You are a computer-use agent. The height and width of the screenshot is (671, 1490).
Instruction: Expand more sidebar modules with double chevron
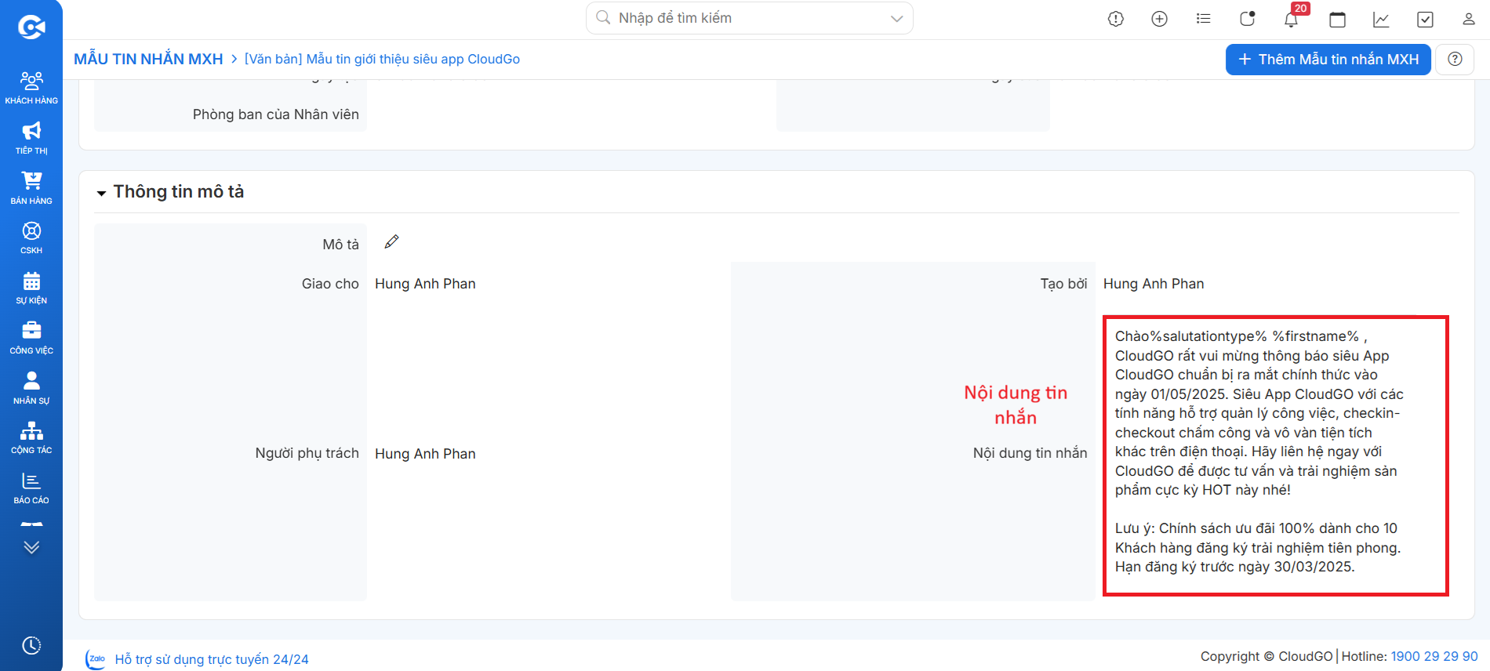pyautogui.click(x=31, y=547)
